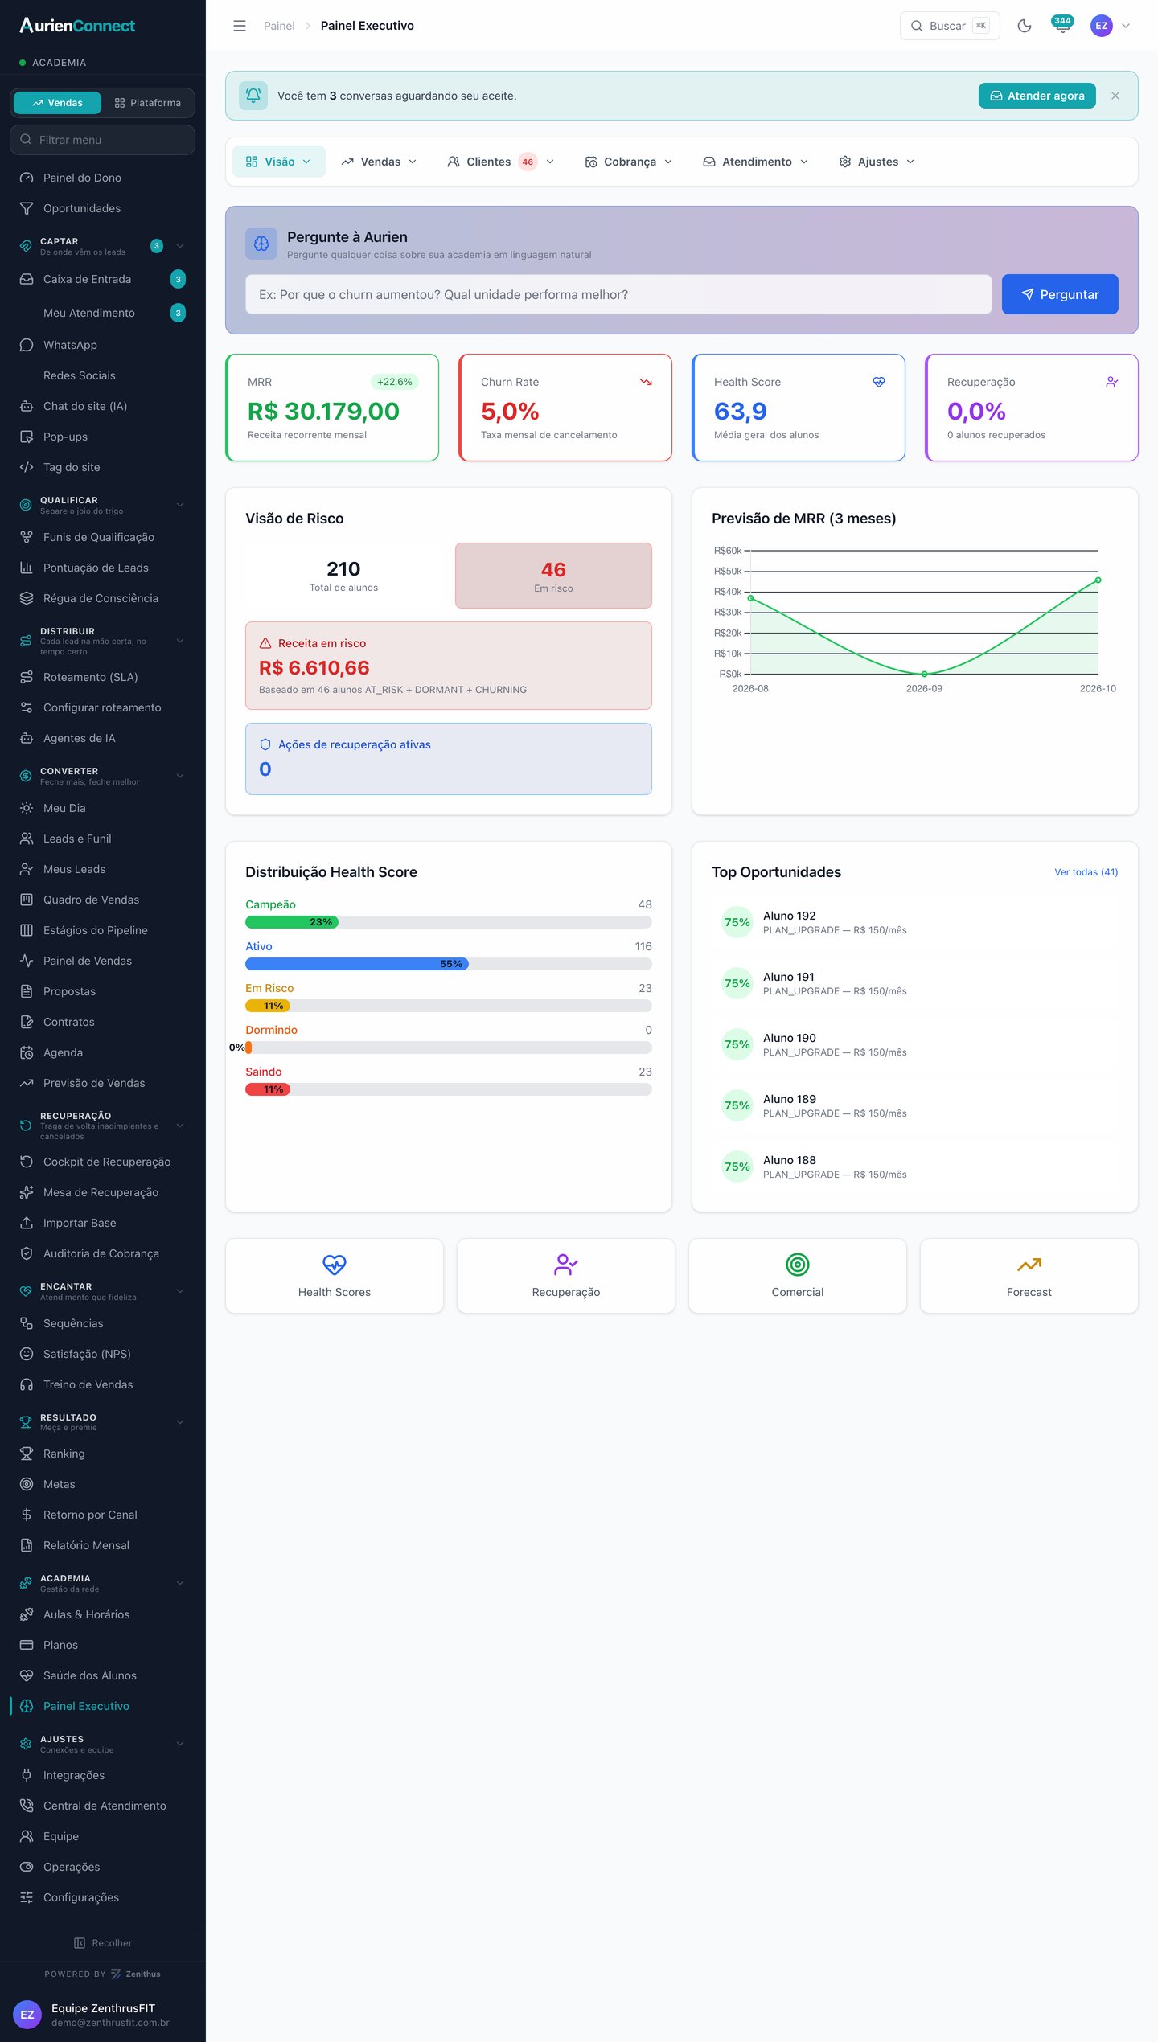Click the Ativo 55% progress bar
This screenshot has height=2042, width=1158.
[448, 964]
